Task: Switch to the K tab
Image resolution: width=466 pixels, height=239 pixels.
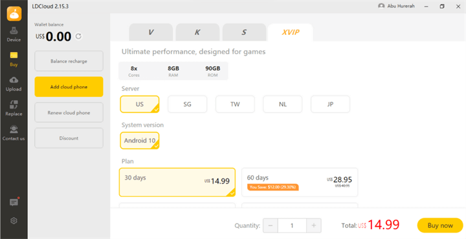Action: (197, 32)
